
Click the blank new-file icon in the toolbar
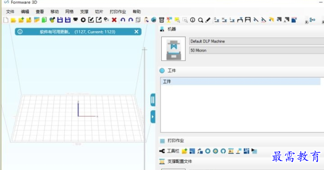[x=6, y=20]
